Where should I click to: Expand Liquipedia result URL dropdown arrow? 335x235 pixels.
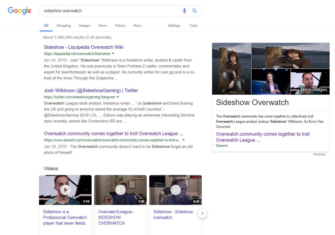point(113,53)
